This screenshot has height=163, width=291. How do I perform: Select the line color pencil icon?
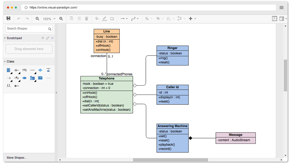click(x=104, y=18)
